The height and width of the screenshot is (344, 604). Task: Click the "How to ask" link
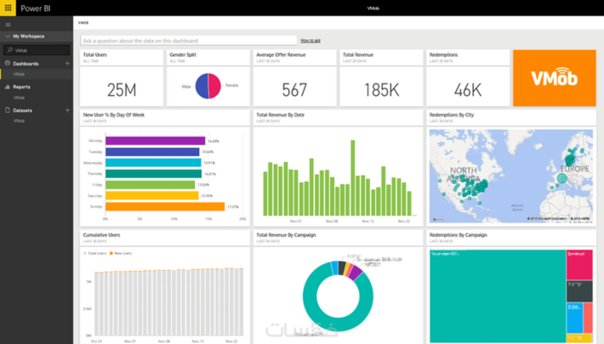pos(310,40)
